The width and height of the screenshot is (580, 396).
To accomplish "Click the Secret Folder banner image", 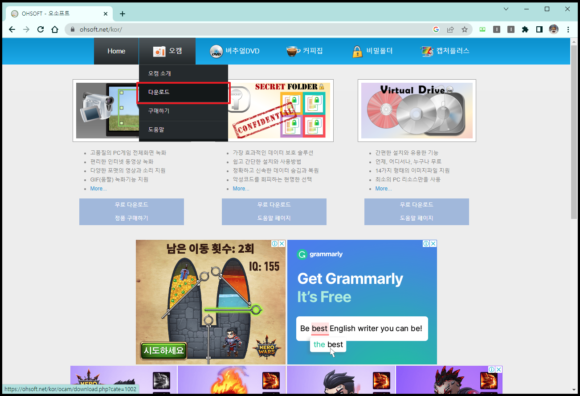I will 280,111.
